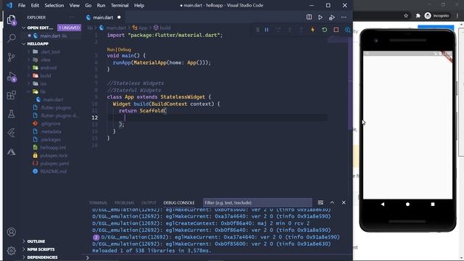
Task: Open the Azure icon in activity bar
Action: pyautogui.click(x=12, y=152)
